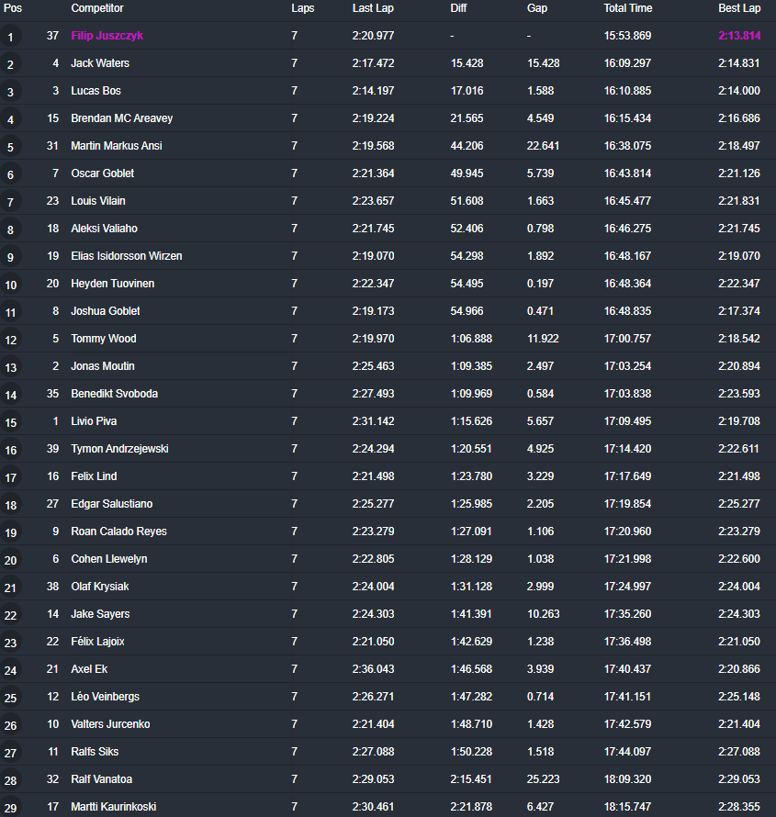
Task: Select the Livio Piva row
Action: 388,421
